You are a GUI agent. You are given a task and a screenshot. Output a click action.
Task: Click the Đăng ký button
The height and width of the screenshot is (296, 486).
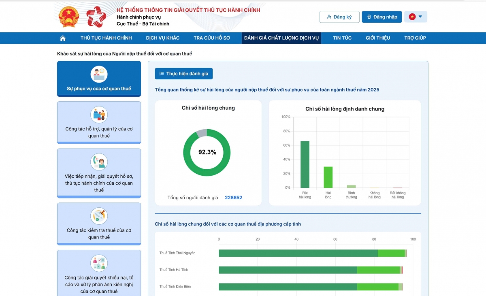[339, 17]
